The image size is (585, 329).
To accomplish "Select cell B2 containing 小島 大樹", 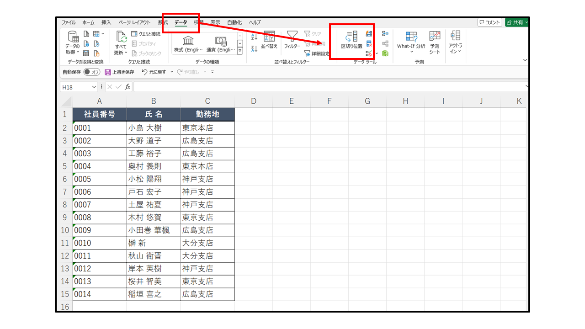I will (x=153, y=128).
